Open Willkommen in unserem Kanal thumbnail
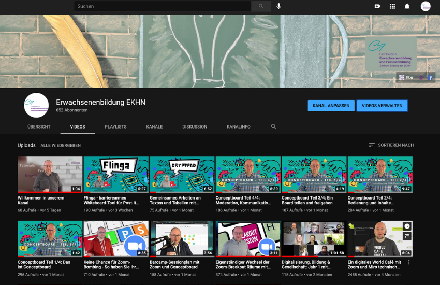The image size is (440, 285). point(50,175)
